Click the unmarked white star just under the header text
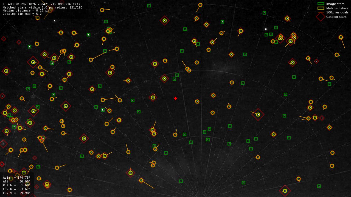 pyautogui.click(x=54, y=21)
